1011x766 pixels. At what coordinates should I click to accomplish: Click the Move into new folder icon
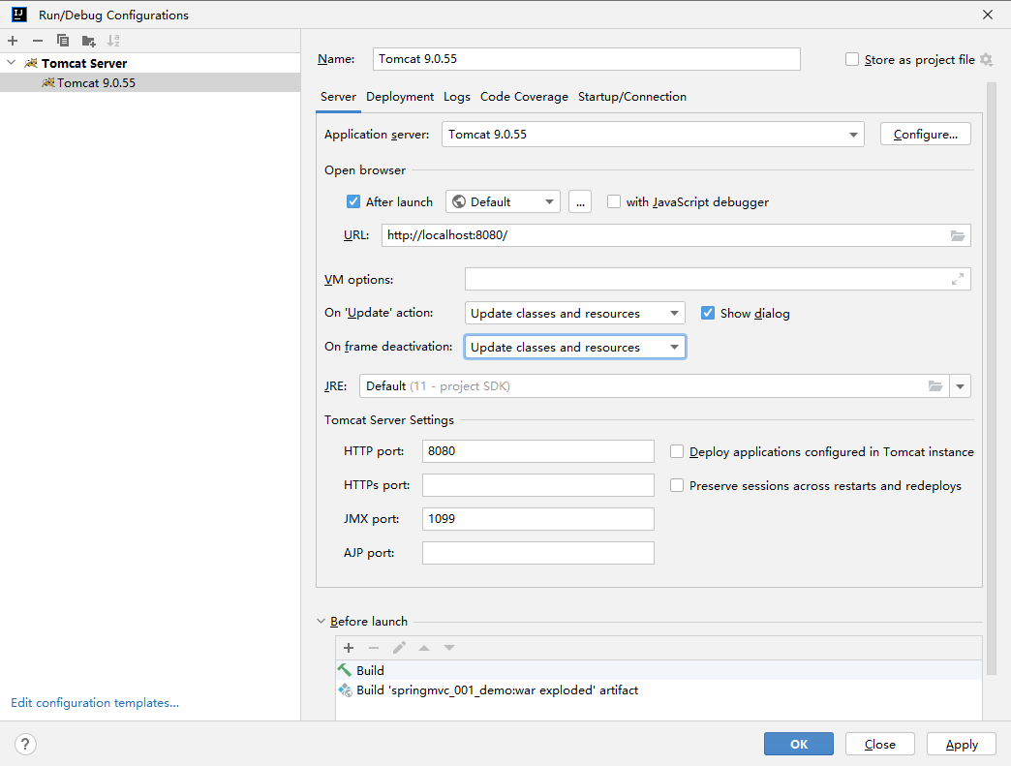coord(89,42)
